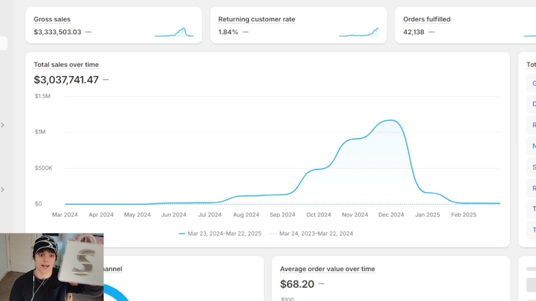
Task: Click the Sep 2024 axis label
Action: tap(282, 214)
